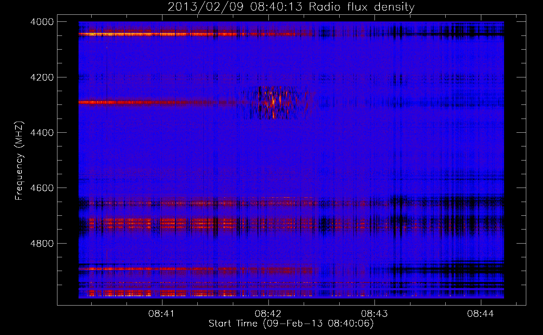Select the 4000 frequency tick label
The image size is (543, 335).
(x=42, y=22)
